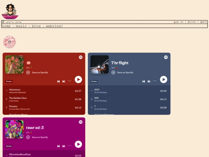Open more options on rawr xd :3 playlist
209x157 pixels.
pyautogui.click(x=70, y=146)
